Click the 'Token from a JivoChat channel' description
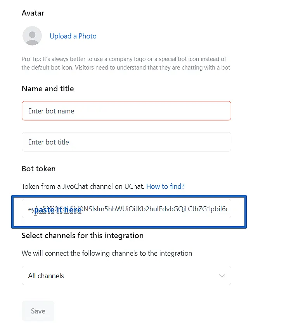The width and height of the screenshot is (284, 336). [x=83, y=186]
